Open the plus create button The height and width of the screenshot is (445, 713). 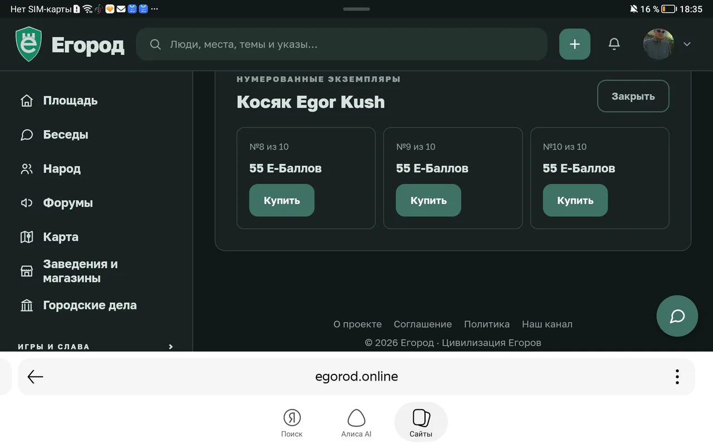(575, 44)
